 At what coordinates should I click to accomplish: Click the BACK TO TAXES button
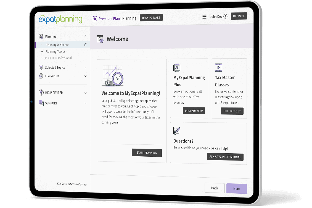[x=151, y=18]
